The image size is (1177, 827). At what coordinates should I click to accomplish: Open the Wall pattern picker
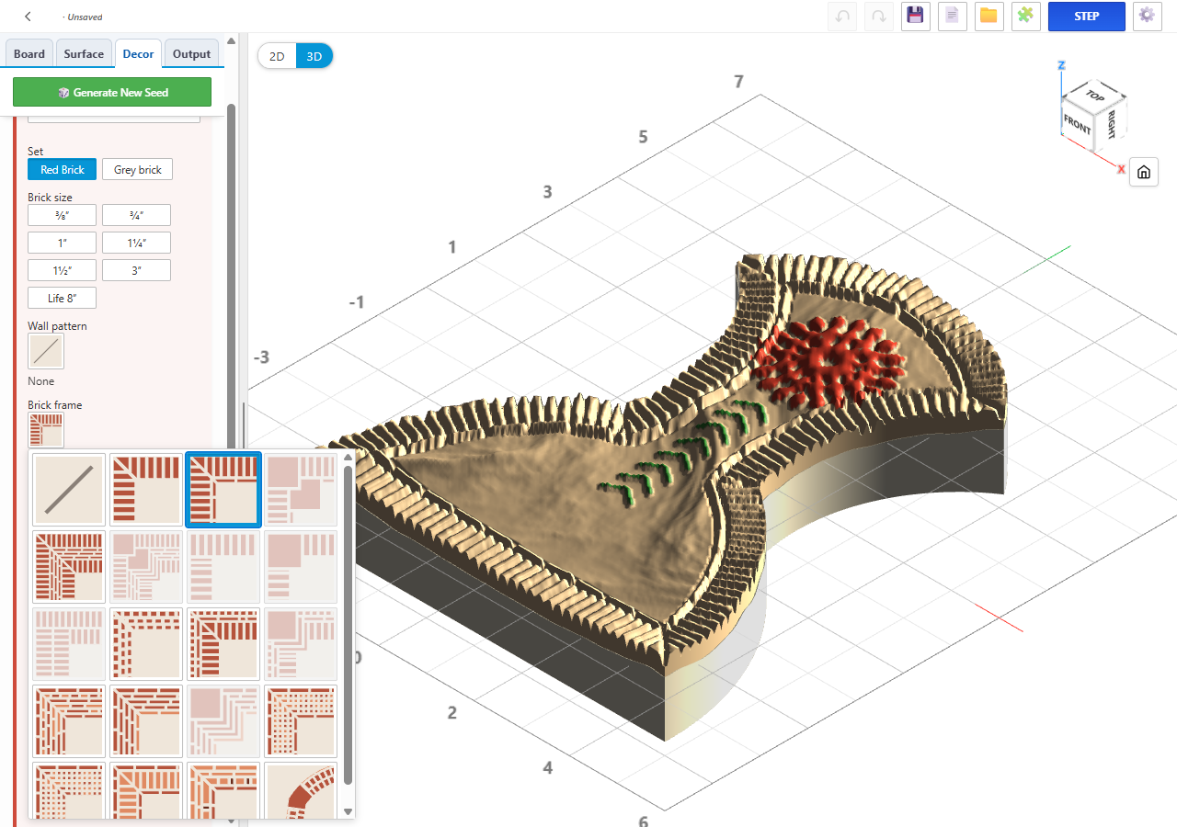click(x=46, y=351)
